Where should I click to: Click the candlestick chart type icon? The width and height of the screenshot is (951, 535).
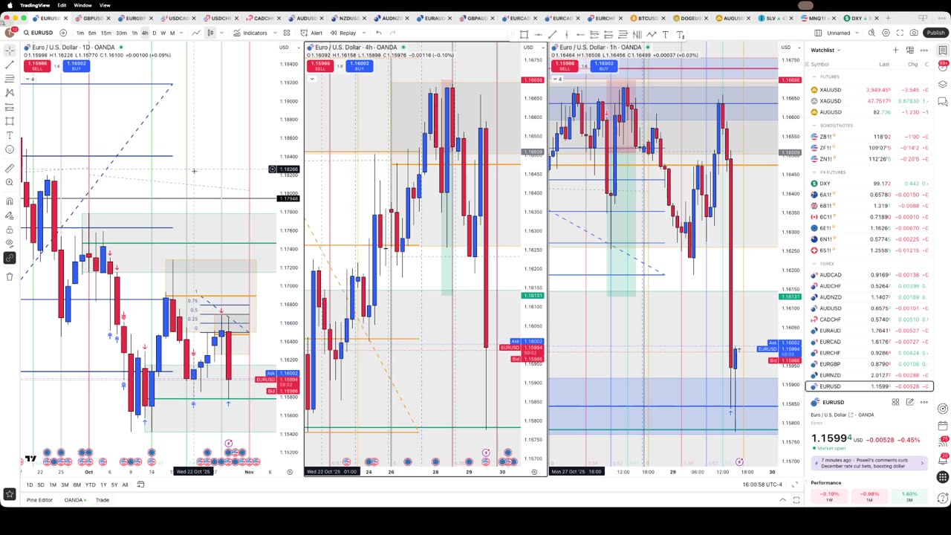210,33
